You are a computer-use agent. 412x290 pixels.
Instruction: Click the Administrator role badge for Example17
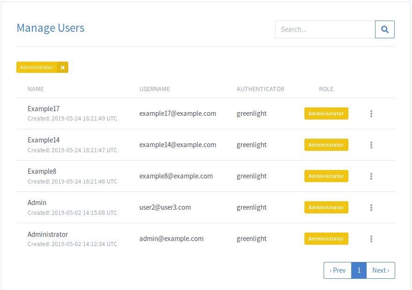coord(326,113)
